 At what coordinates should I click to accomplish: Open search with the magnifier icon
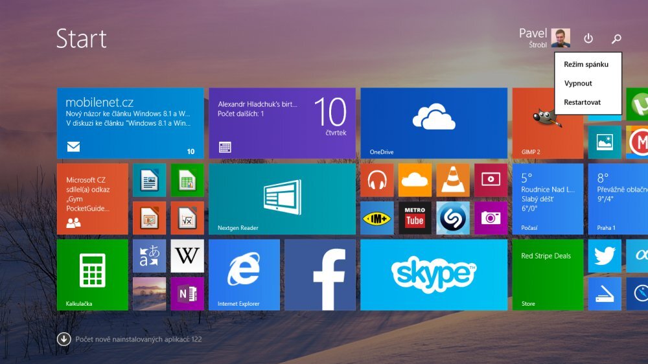(616, 38)
